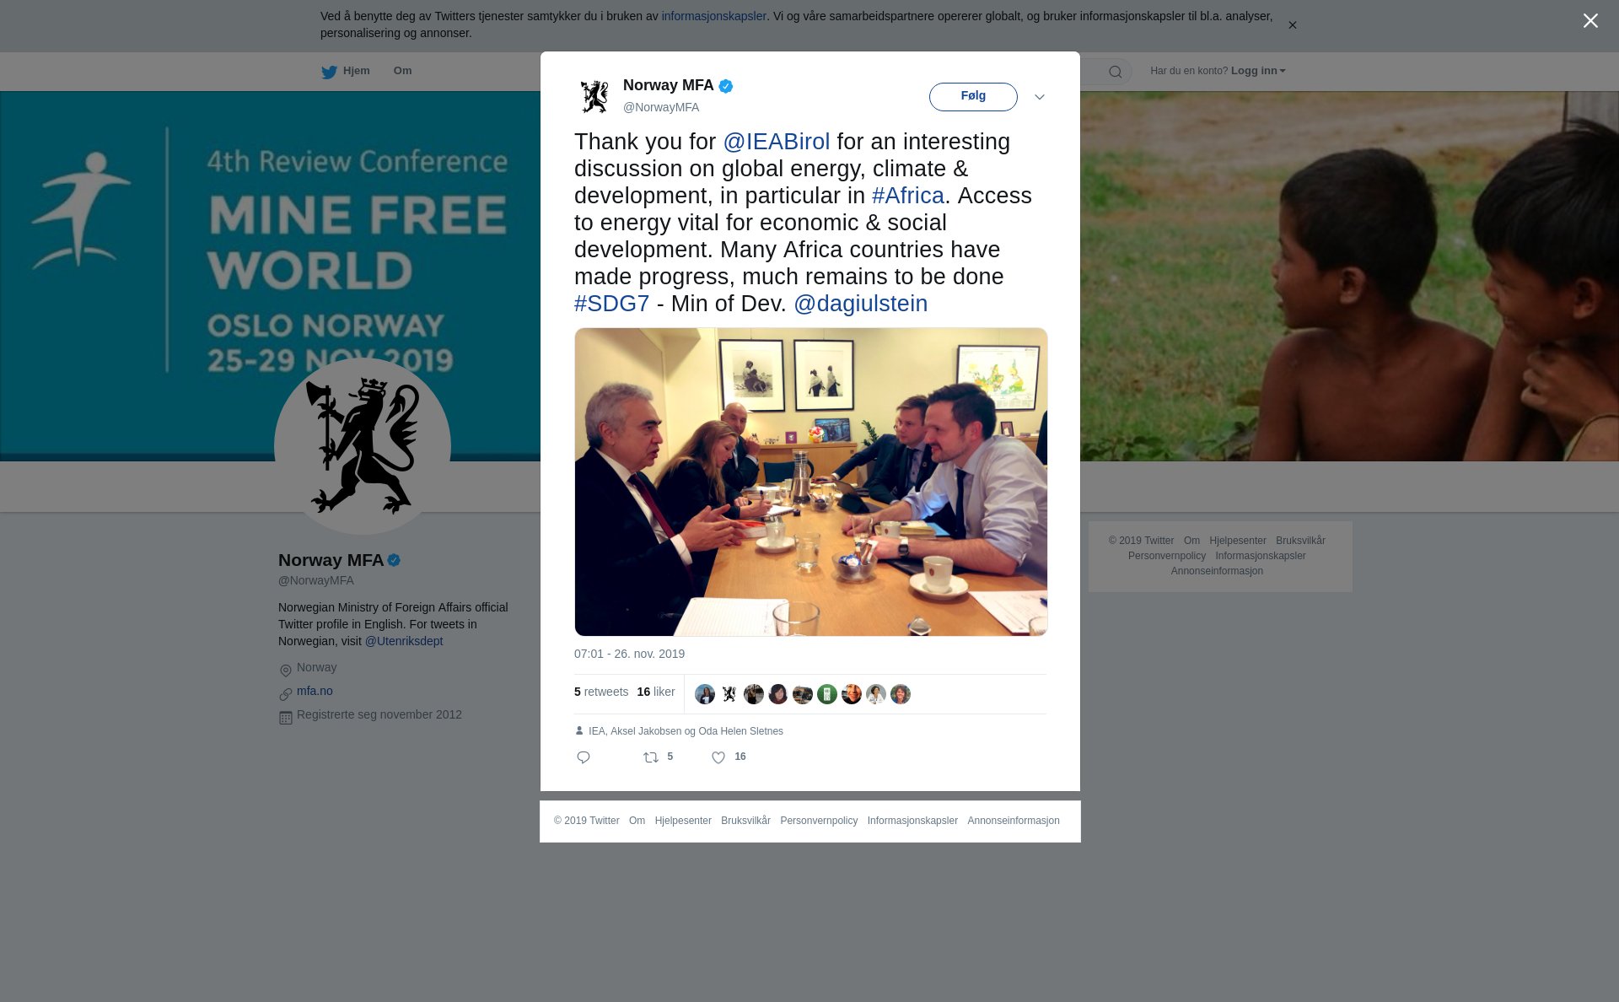This screenshot has height=1002, width=1619.
Task: Click the search magnifier icon
Action: 1115,72
